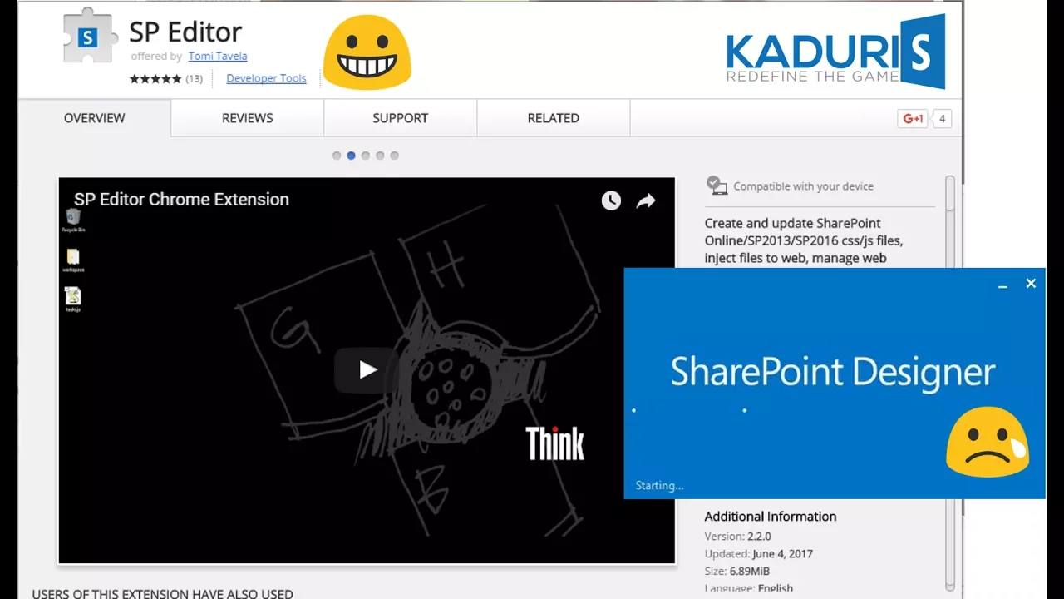
Task: Select the active blue carousel dot
Action: pyautogui.click(x=351, y=156)
